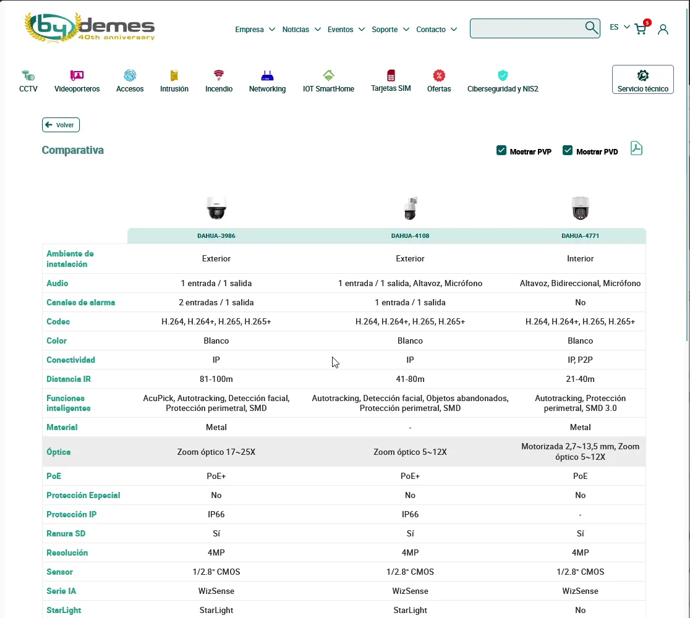Expand the Noticias menu chevron
Viewport: 690px width, 618px height.
[x=318, y=30]
